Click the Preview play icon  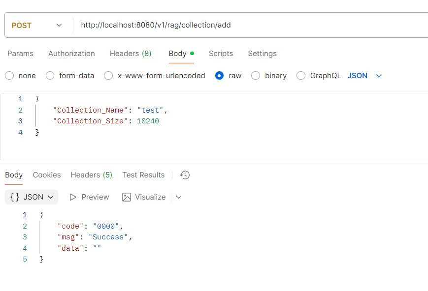(73, 197)
